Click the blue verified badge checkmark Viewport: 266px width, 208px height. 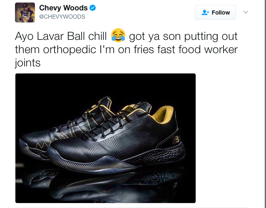pos(93,8)
